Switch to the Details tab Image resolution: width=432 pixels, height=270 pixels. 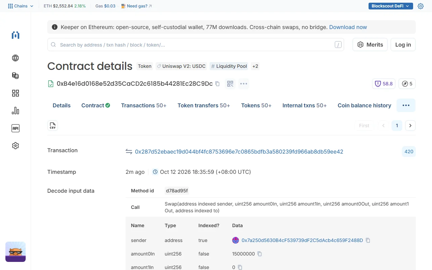pyautogui.click(x=61, y=105)
